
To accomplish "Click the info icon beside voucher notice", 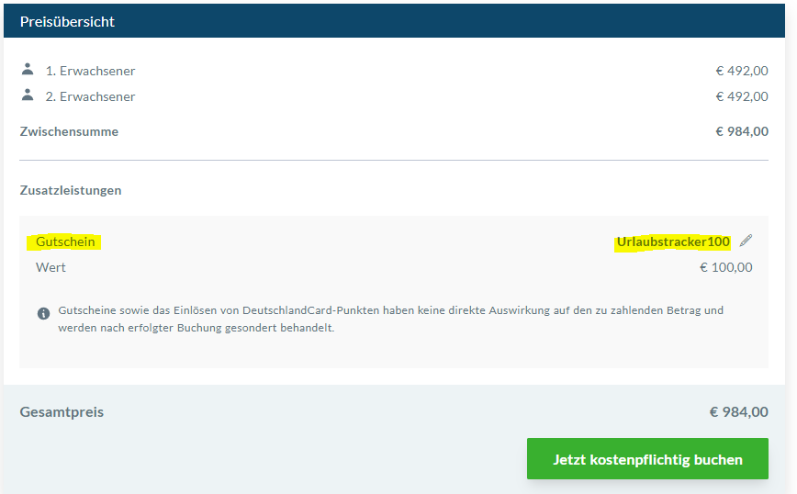I will click(x=44, y=313).
